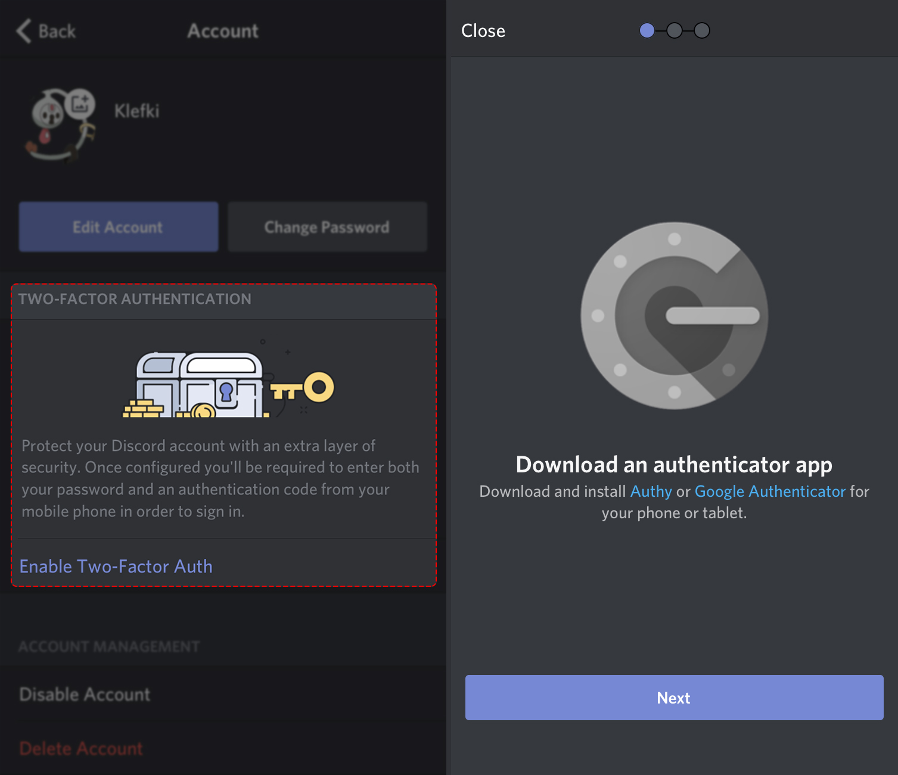Click the Back chevron arrow icon

(24, 31)
